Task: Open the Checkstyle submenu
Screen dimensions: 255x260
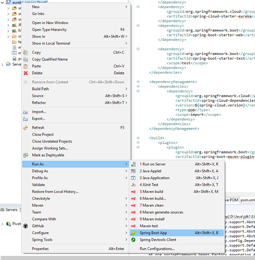Action: (76, 199)
